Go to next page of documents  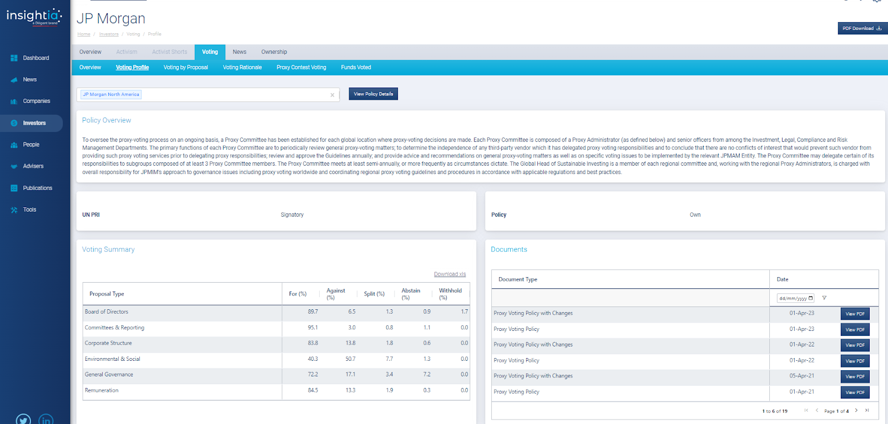coord(856,411)
